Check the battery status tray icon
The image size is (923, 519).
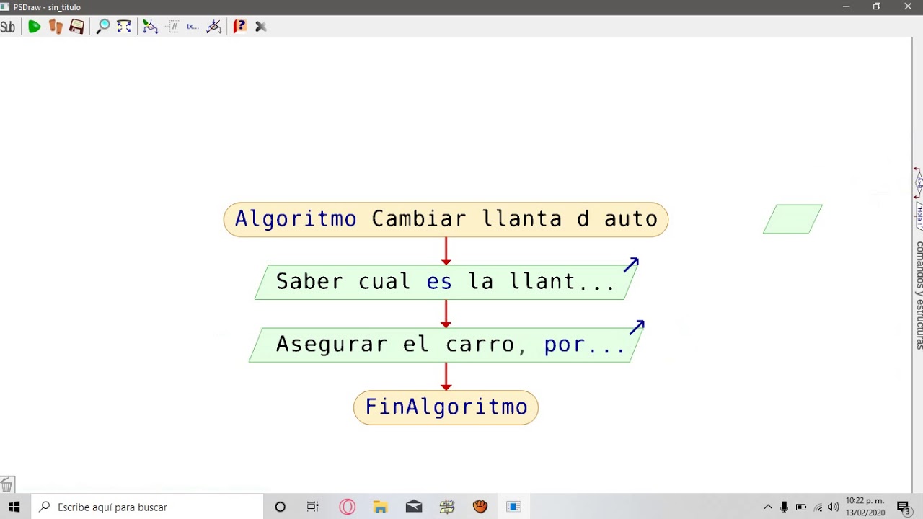point(801,507)
